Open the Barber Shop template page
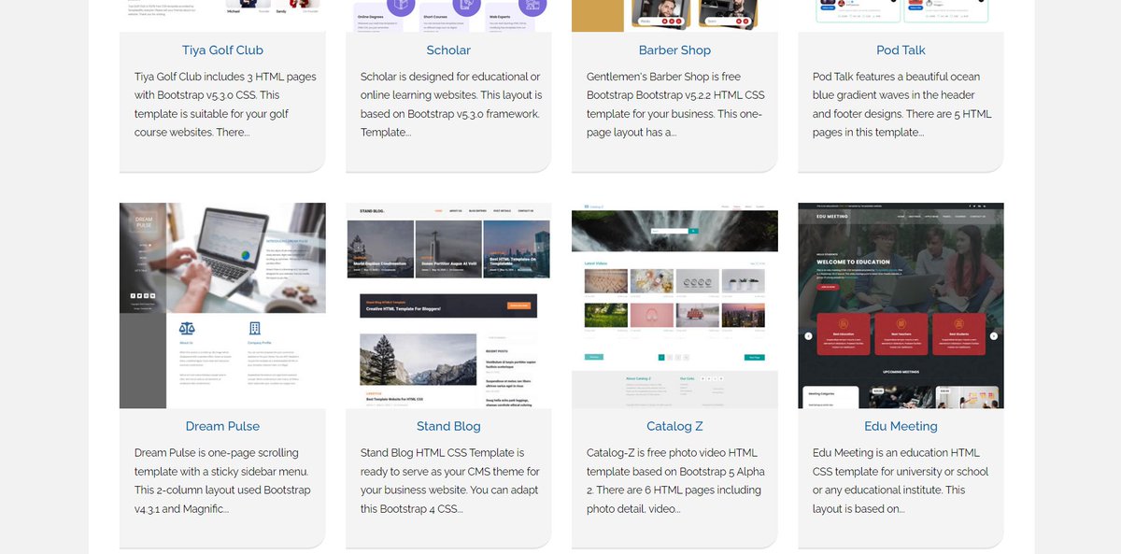The height and width of the screenshot is (554, 1121). coord(674,50)
